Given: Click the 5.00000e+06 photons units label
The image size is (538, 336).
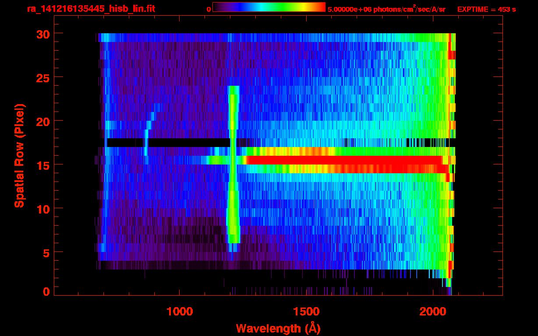Looking at the screenshot, I should tap(386, 9).
